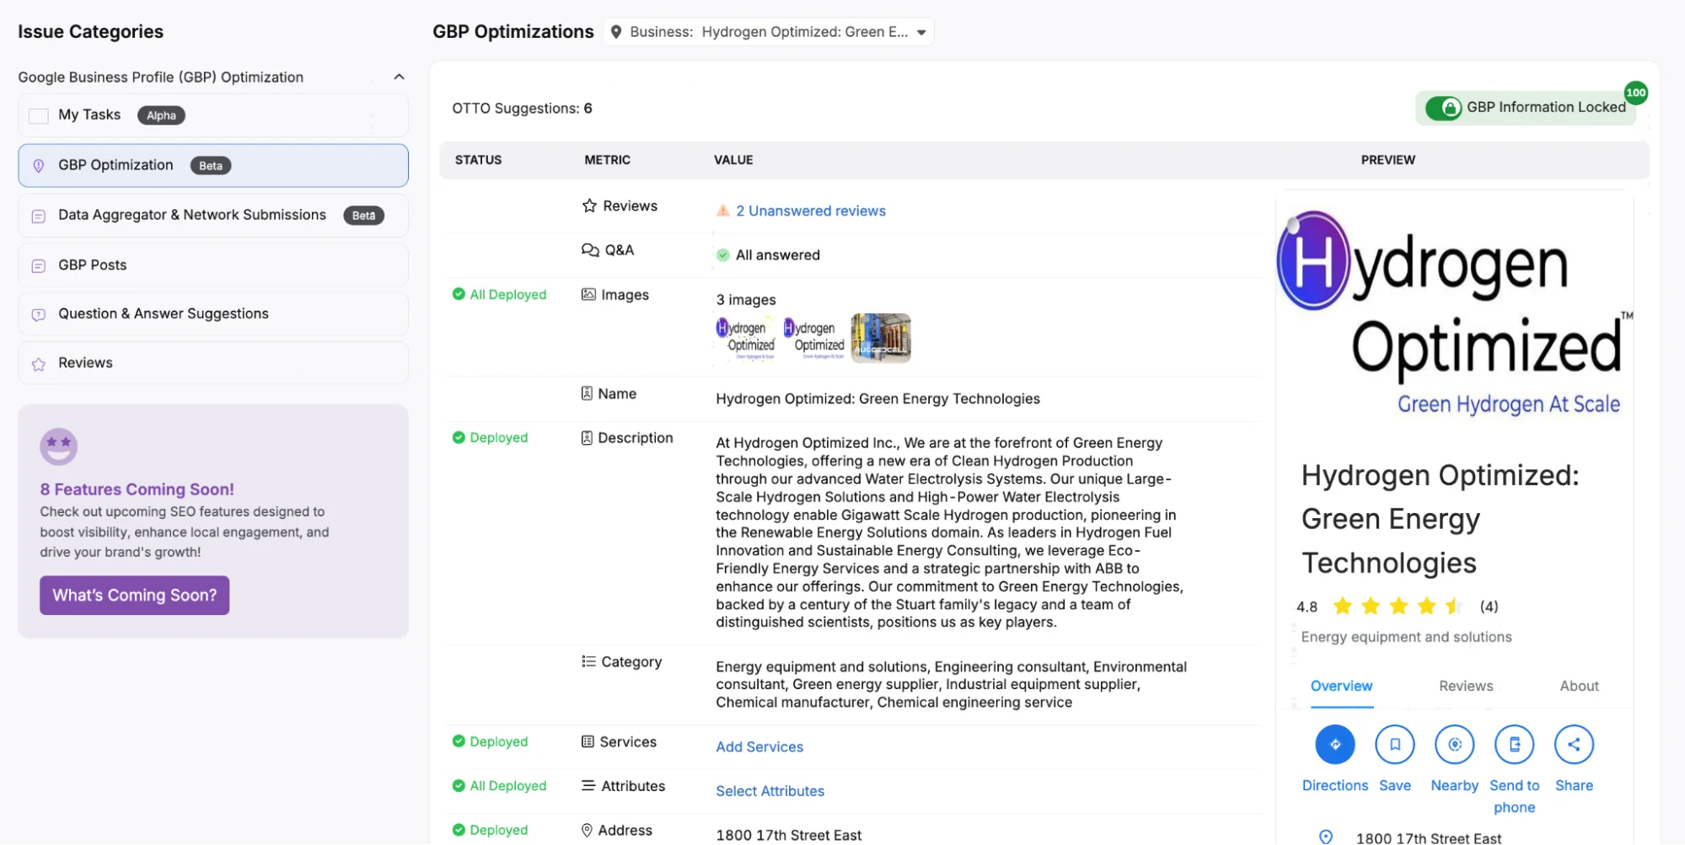Open the second Hydrogen Optimized logo thumbnail

(813, 339)
